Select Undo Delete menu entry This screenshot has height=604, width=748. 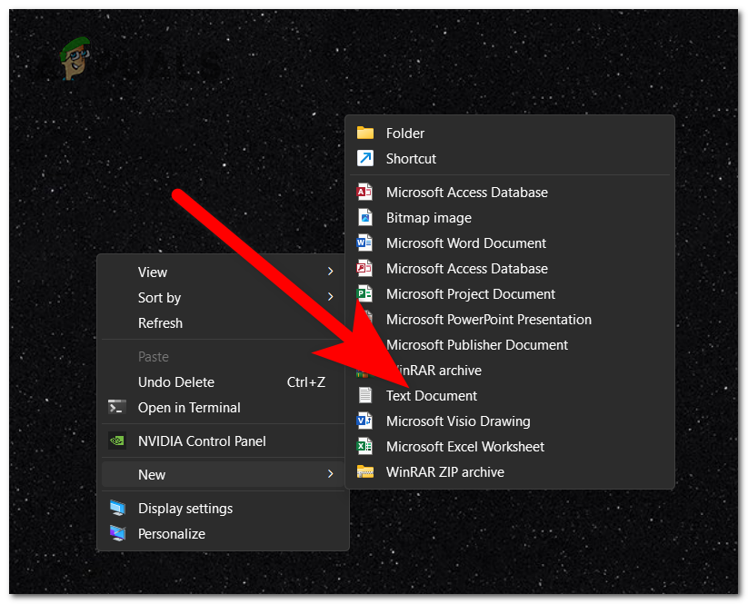click(175, 381)
